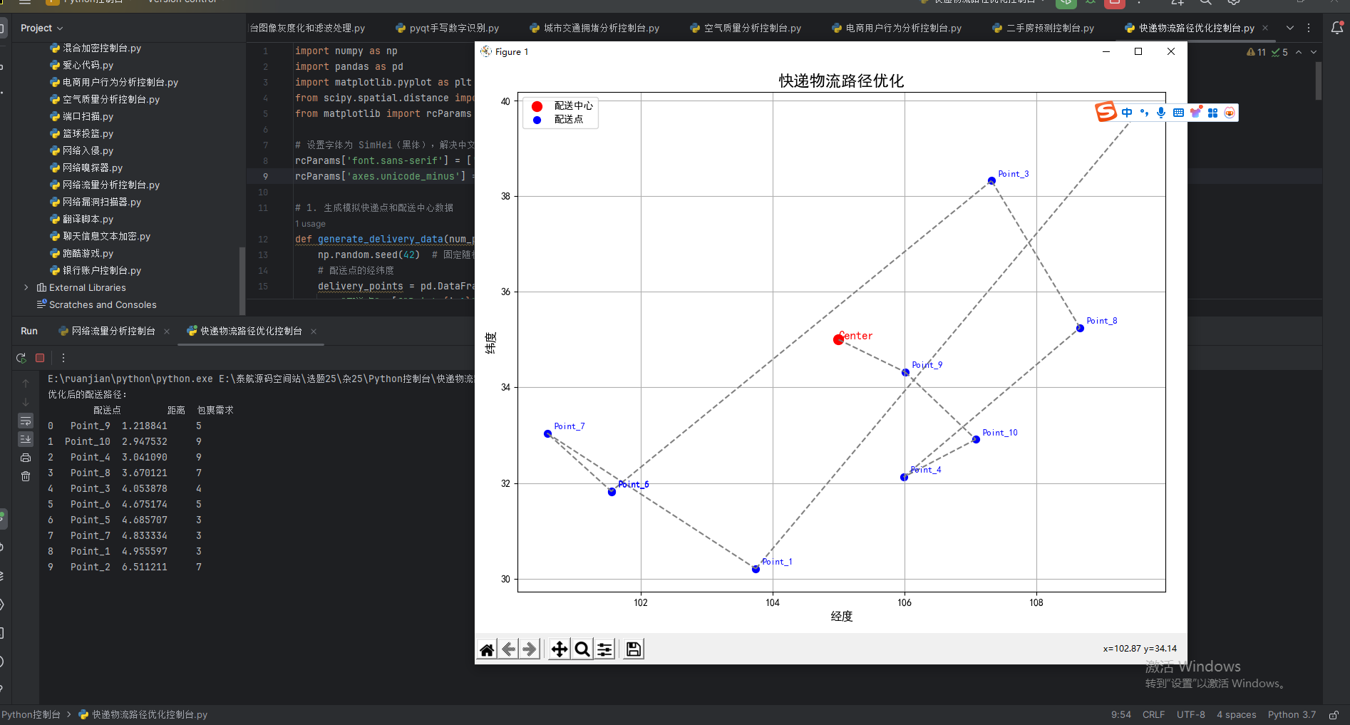The width and height of the screenshot is (1350, 725).
Task: Open the IDE notifications bell
Action: (x=1337, y=28)
